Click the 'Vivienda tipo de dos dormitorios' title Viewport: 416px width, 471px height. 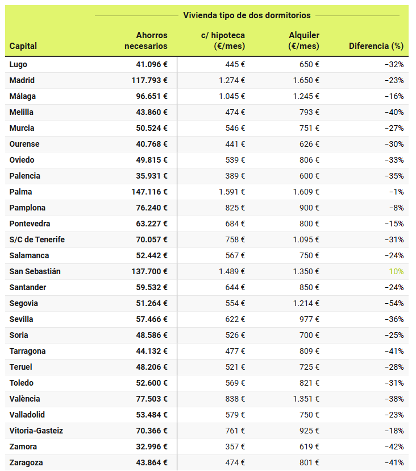247,15
